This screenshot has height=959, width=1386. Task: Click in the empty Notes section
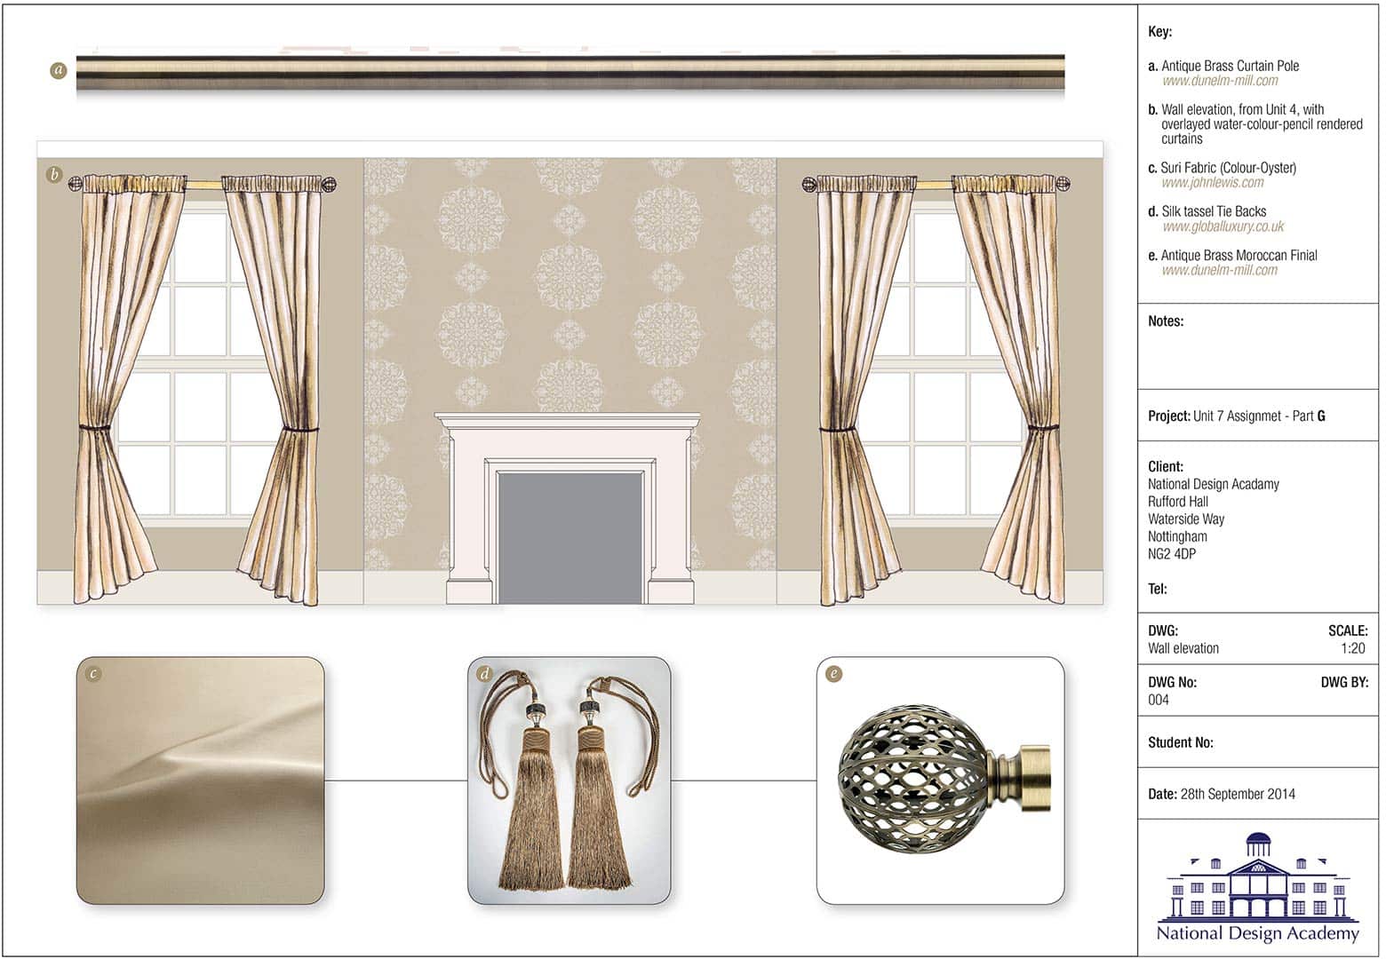coord(1257,355)
